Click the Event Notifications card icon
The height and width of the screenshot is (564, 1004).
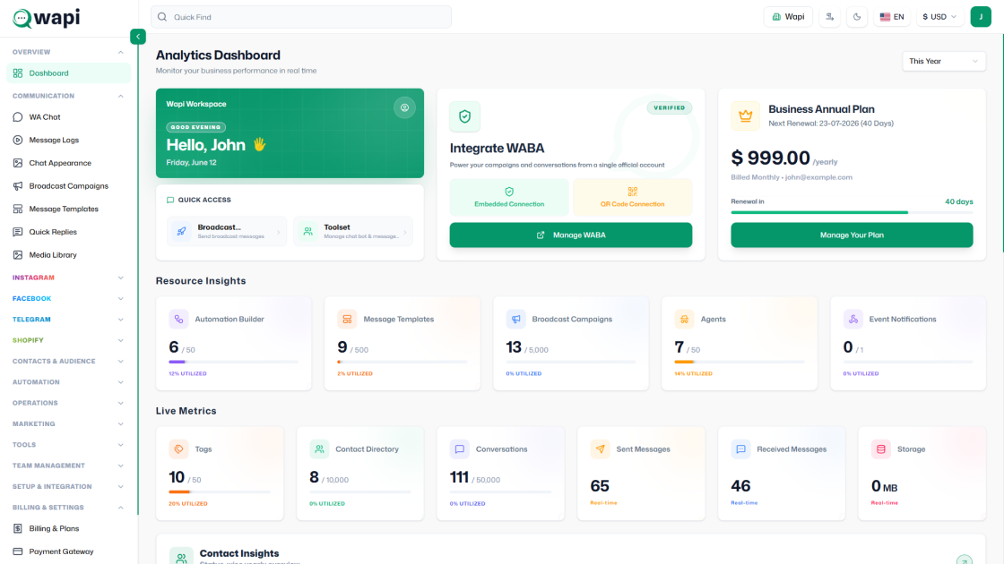pos(853,319)
